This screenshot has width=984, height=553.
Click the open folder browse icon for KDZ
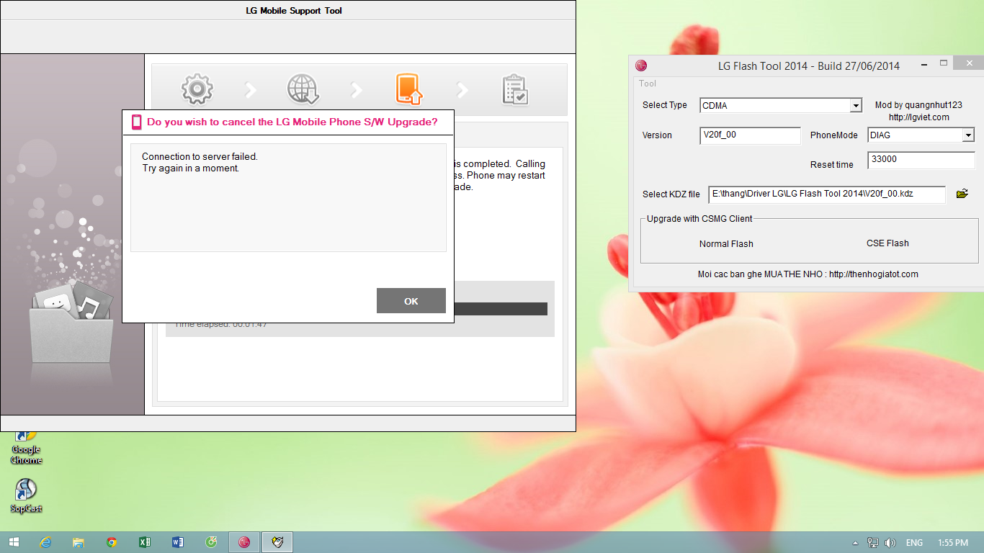[962, 194]
